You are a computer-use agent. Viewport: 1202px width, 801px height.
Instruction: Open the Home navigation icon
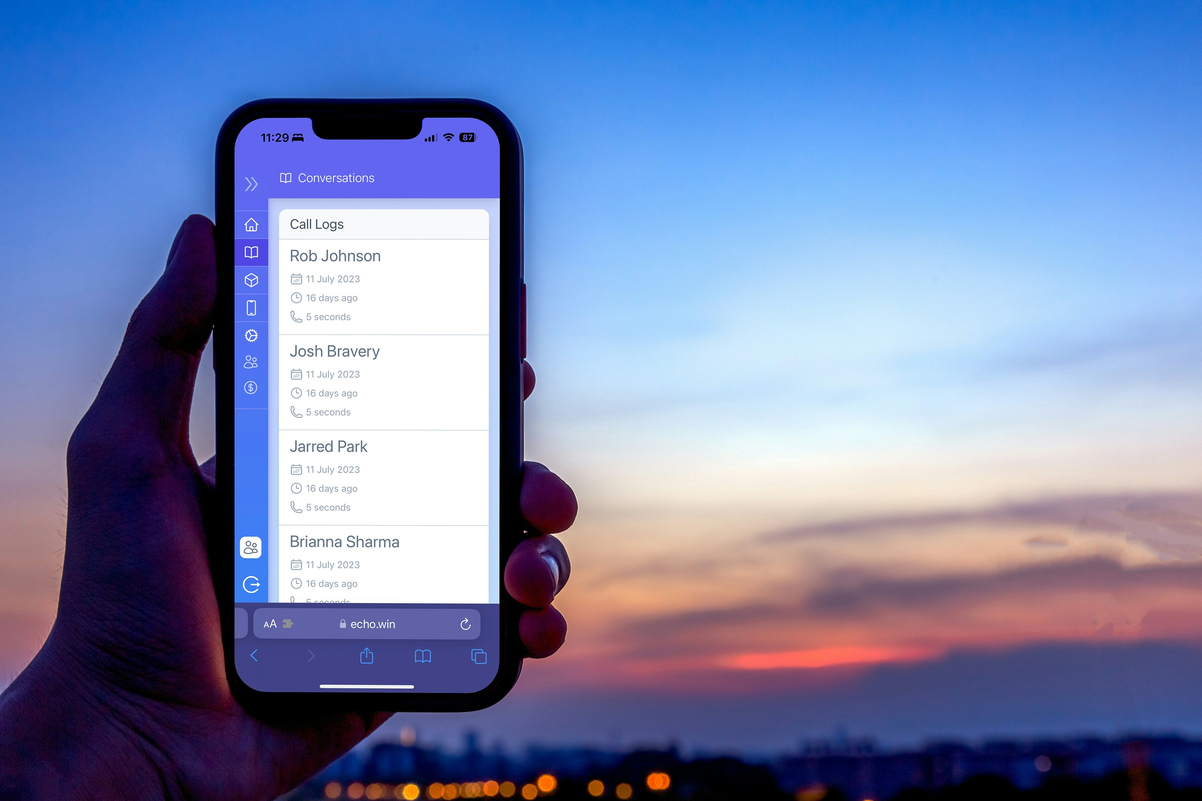click(251, 225)
